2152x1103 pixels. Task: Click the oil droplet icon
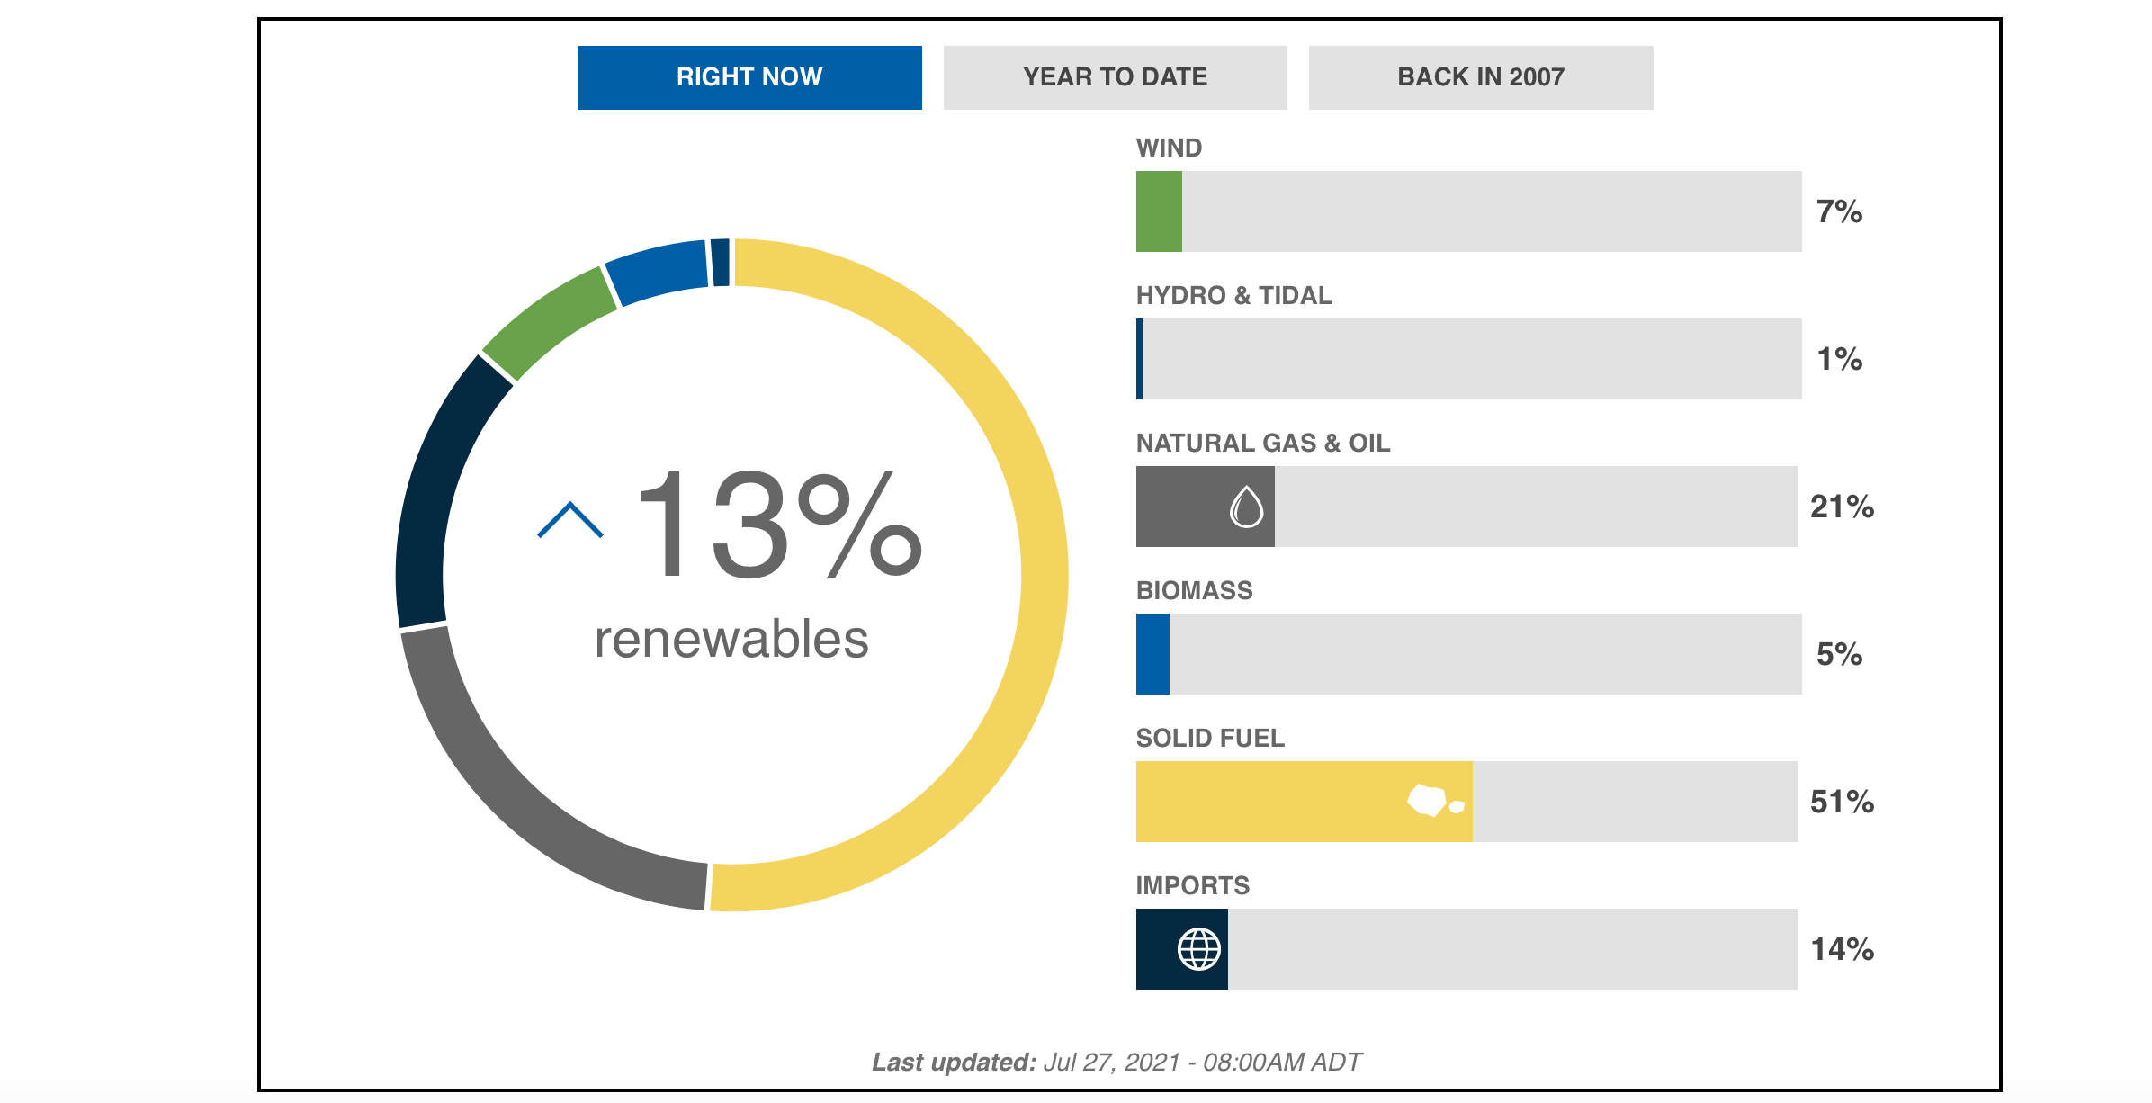point(1246,507)
